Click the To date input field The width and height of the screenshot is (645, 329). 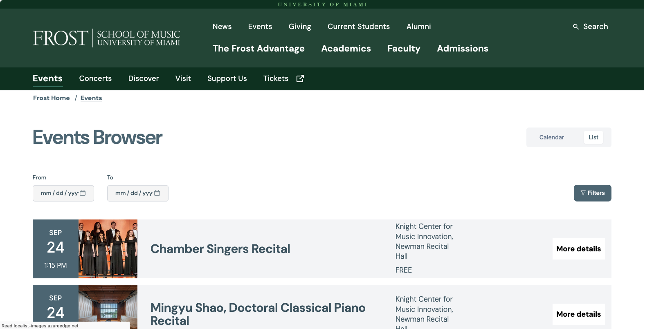click(x=138, y=193)
